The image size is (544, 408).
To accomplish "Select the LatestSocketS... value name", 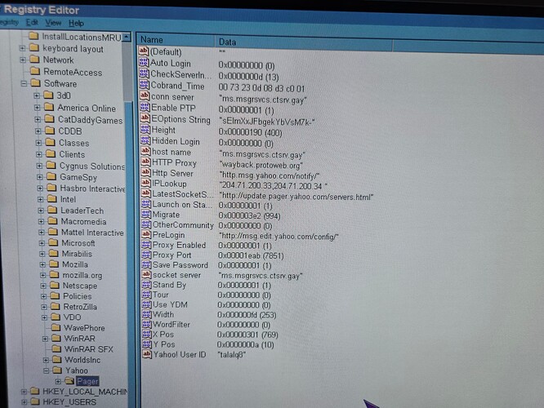I will click(183, 194).
